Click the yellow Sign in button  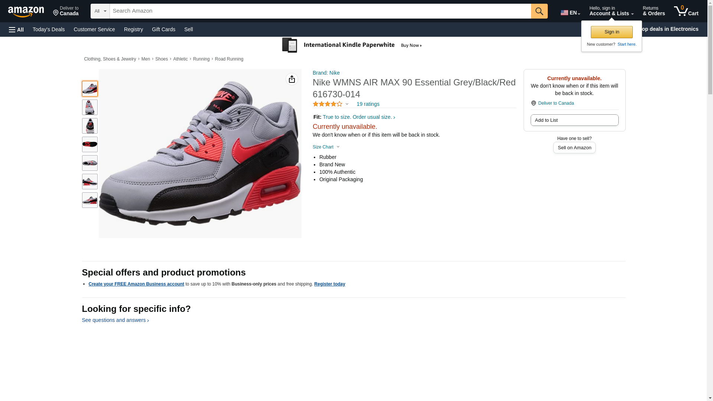click(611, 32)
